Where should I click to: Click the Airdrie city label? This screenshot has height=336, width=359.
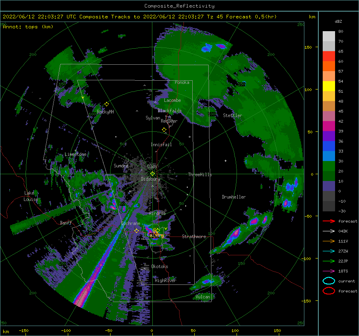(x=157, y=213)
